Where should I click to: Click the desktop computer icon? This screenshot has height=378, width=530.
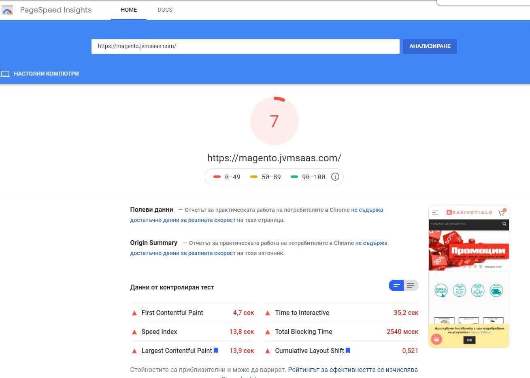(5, 74)
